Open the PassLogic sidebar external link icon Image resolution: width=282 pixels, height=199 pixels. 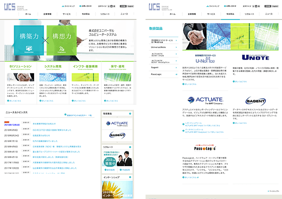[x=176, y=74]
